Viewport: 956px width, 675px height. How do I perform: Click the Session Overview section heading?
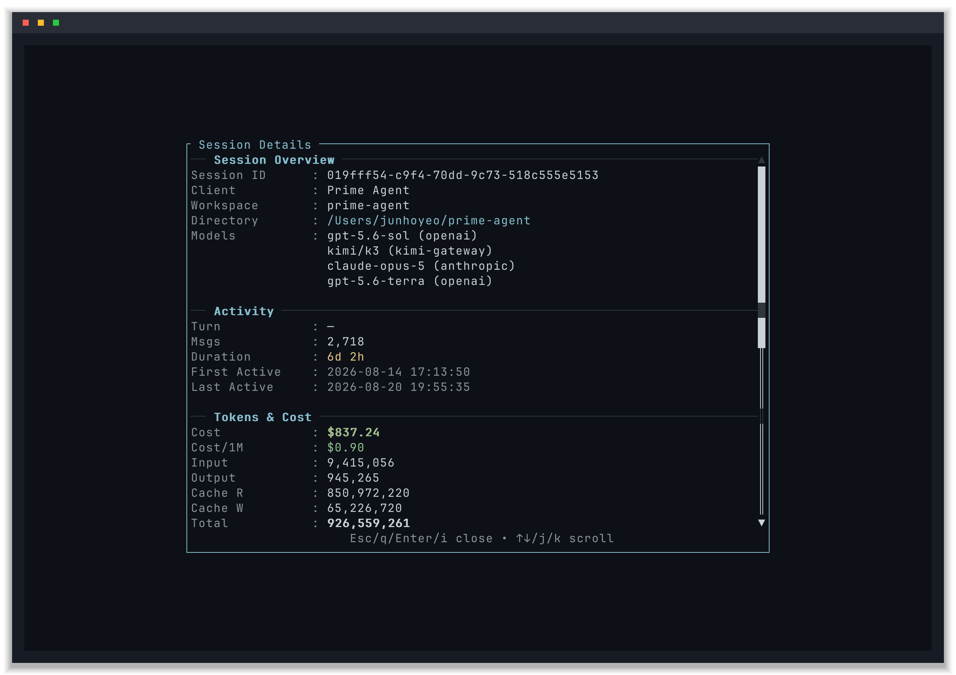coord(274,160)
